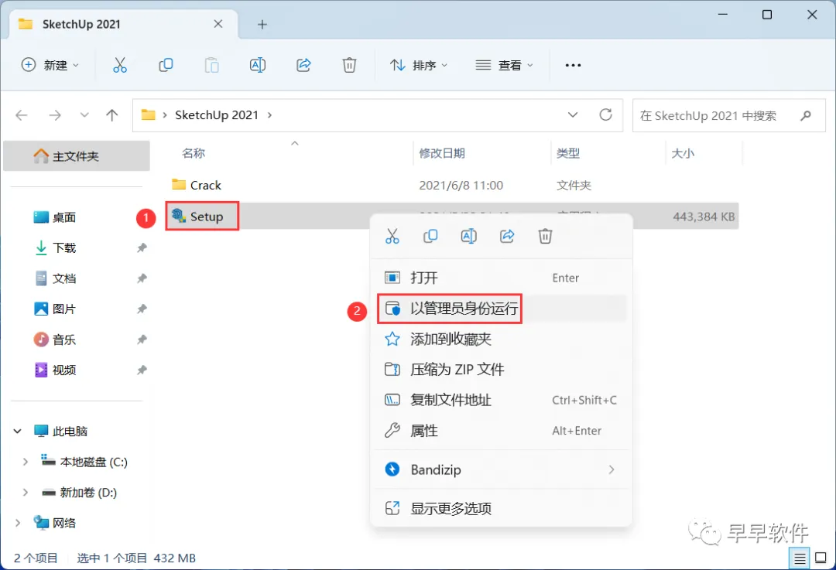The image size is (836, 570).
Task: Click the pin icon next to 图片
Action: (x=142, y=309)
